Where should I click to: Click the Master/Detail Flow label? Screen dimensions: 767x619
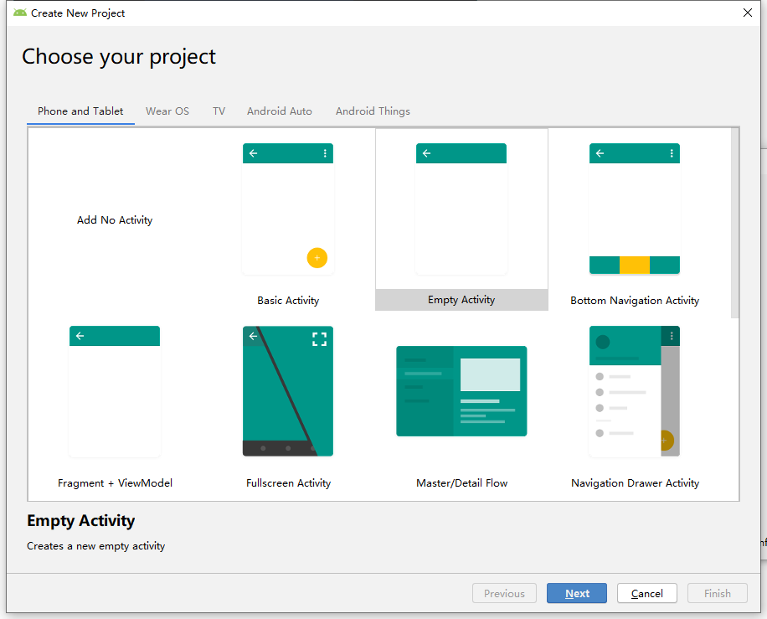coord(461,483)
